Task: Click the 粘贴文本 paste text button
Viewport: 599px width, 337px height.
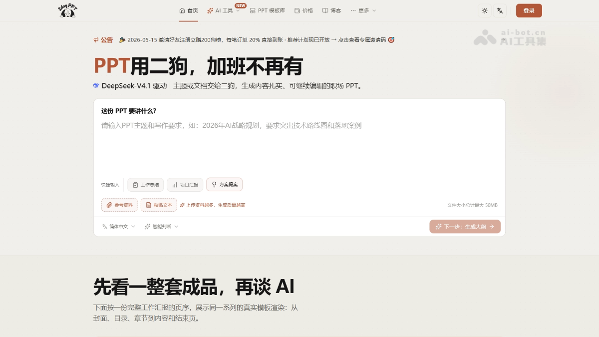Action: point(159,205)
